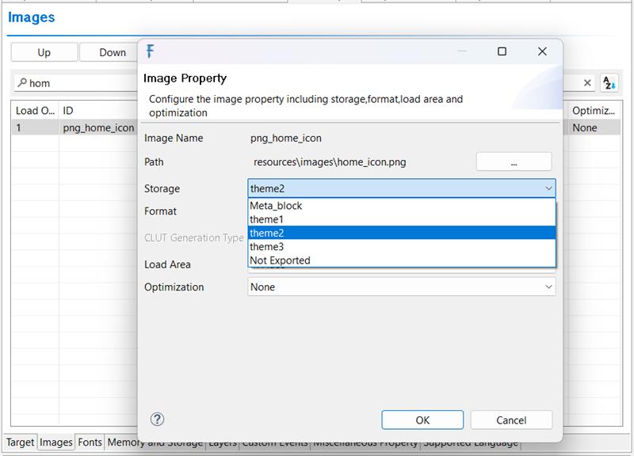This screenshot has height=456, width=634.
Task: Switch to the Fonts tab
Action: 90,443
